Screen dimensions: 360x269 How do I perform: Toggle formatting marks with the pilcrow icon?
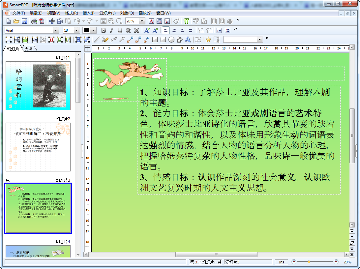186,21
